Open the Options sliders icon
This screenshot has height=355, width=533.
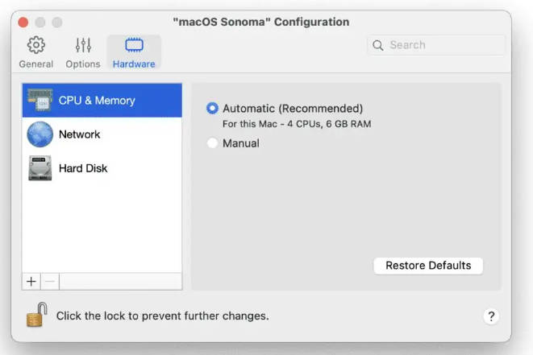83,45
